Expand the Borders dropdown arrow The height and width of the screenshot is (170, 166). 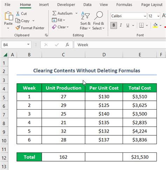(147, 25)
